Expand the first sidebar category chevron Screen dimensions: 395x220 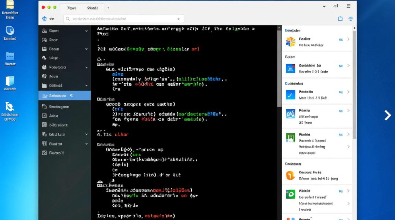pos(86,31)
